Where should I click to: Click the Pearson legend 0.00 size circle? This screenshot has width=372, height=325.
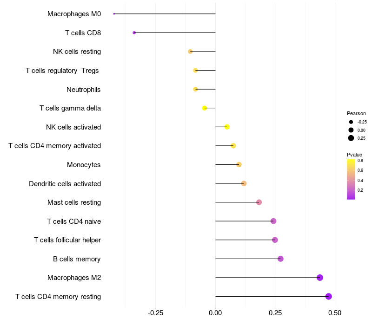click(x=351, y=130)
